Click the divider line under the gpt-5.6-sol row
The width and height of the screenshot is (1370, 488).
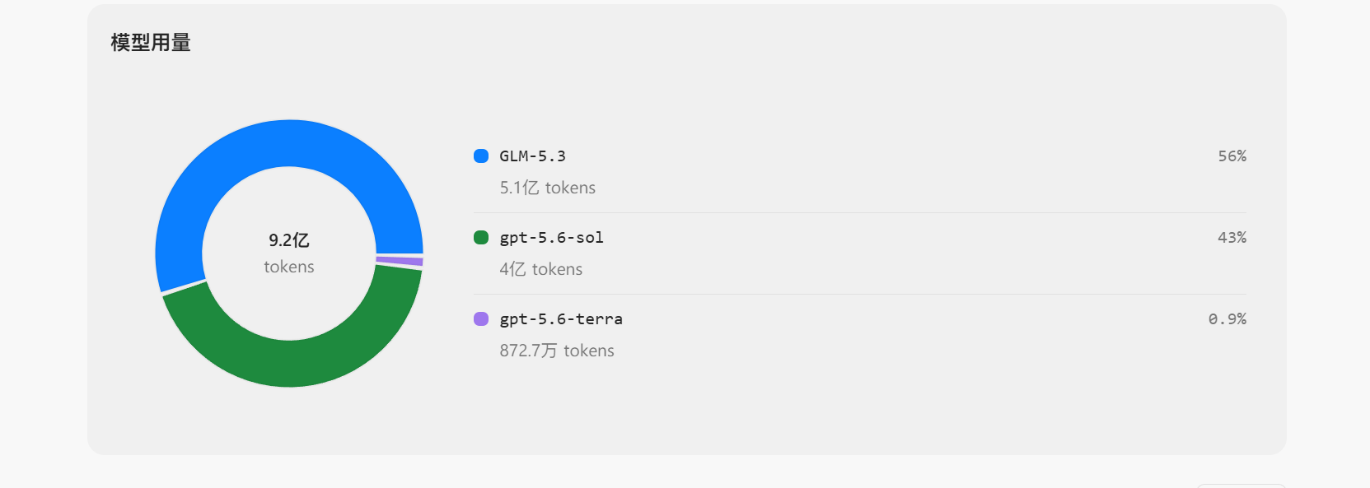pyautogui.click(x=860, y=294)
